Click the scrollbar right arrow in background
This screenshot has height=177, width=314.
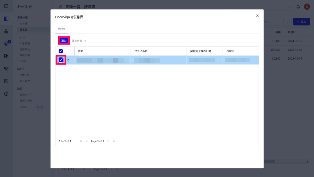[x=307, y=162]
